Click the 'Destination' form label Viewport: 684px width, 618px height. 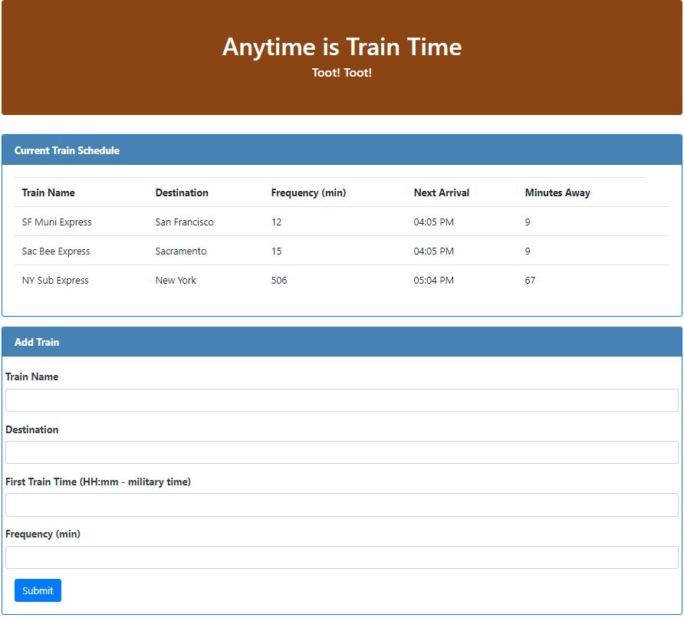tap(32, 429)
